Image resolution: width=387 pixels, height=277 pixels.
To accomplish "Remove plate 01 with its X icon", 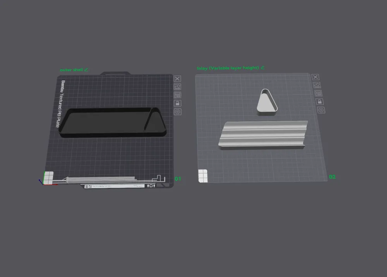I will (177, 79).
